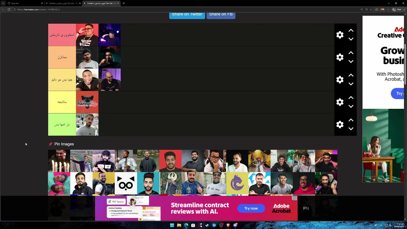Open Microsoft Edge from the taskbar

pyautogui.click(x=186, y=225)
